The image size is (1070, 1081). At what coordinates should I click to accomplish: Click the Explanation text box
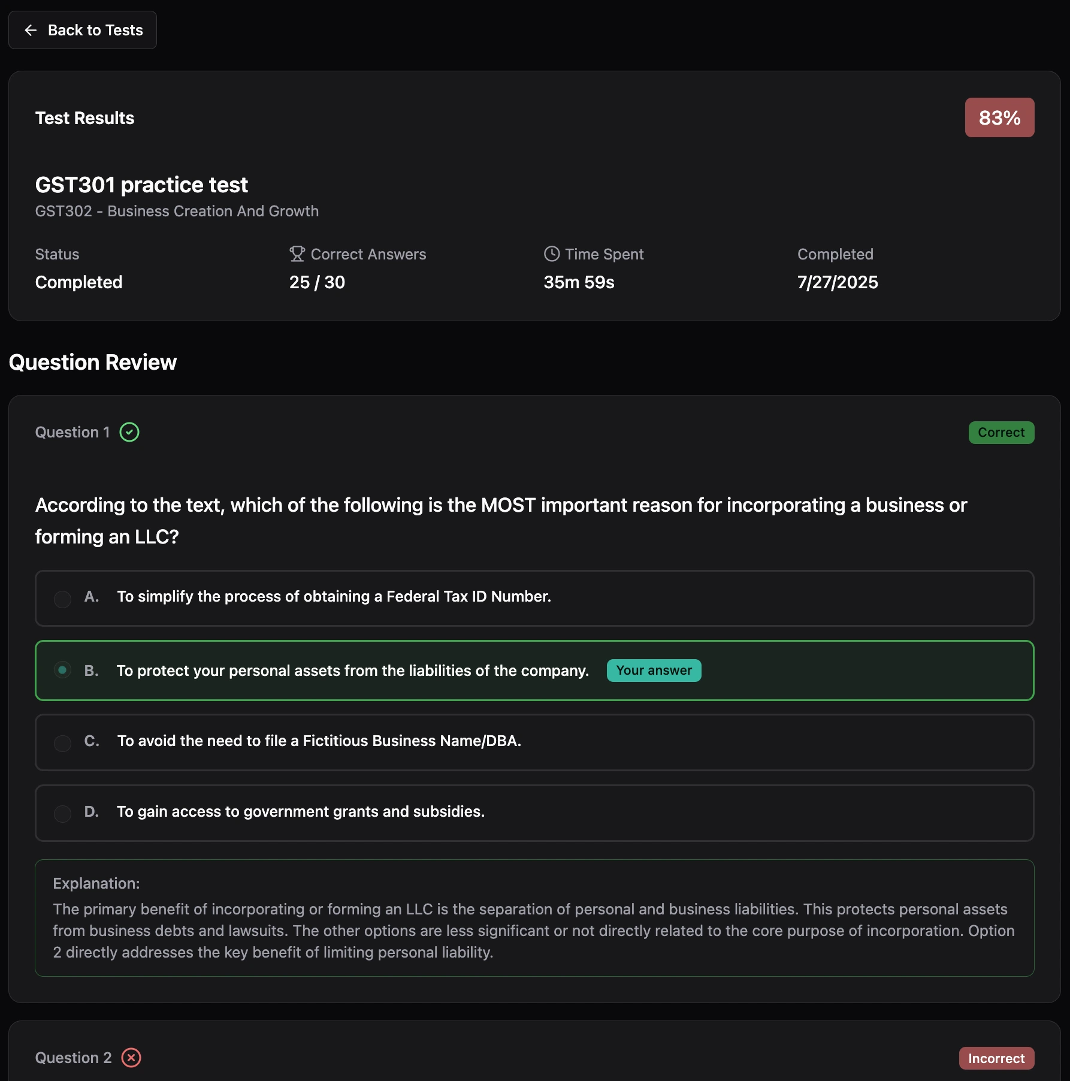(534, 918)
